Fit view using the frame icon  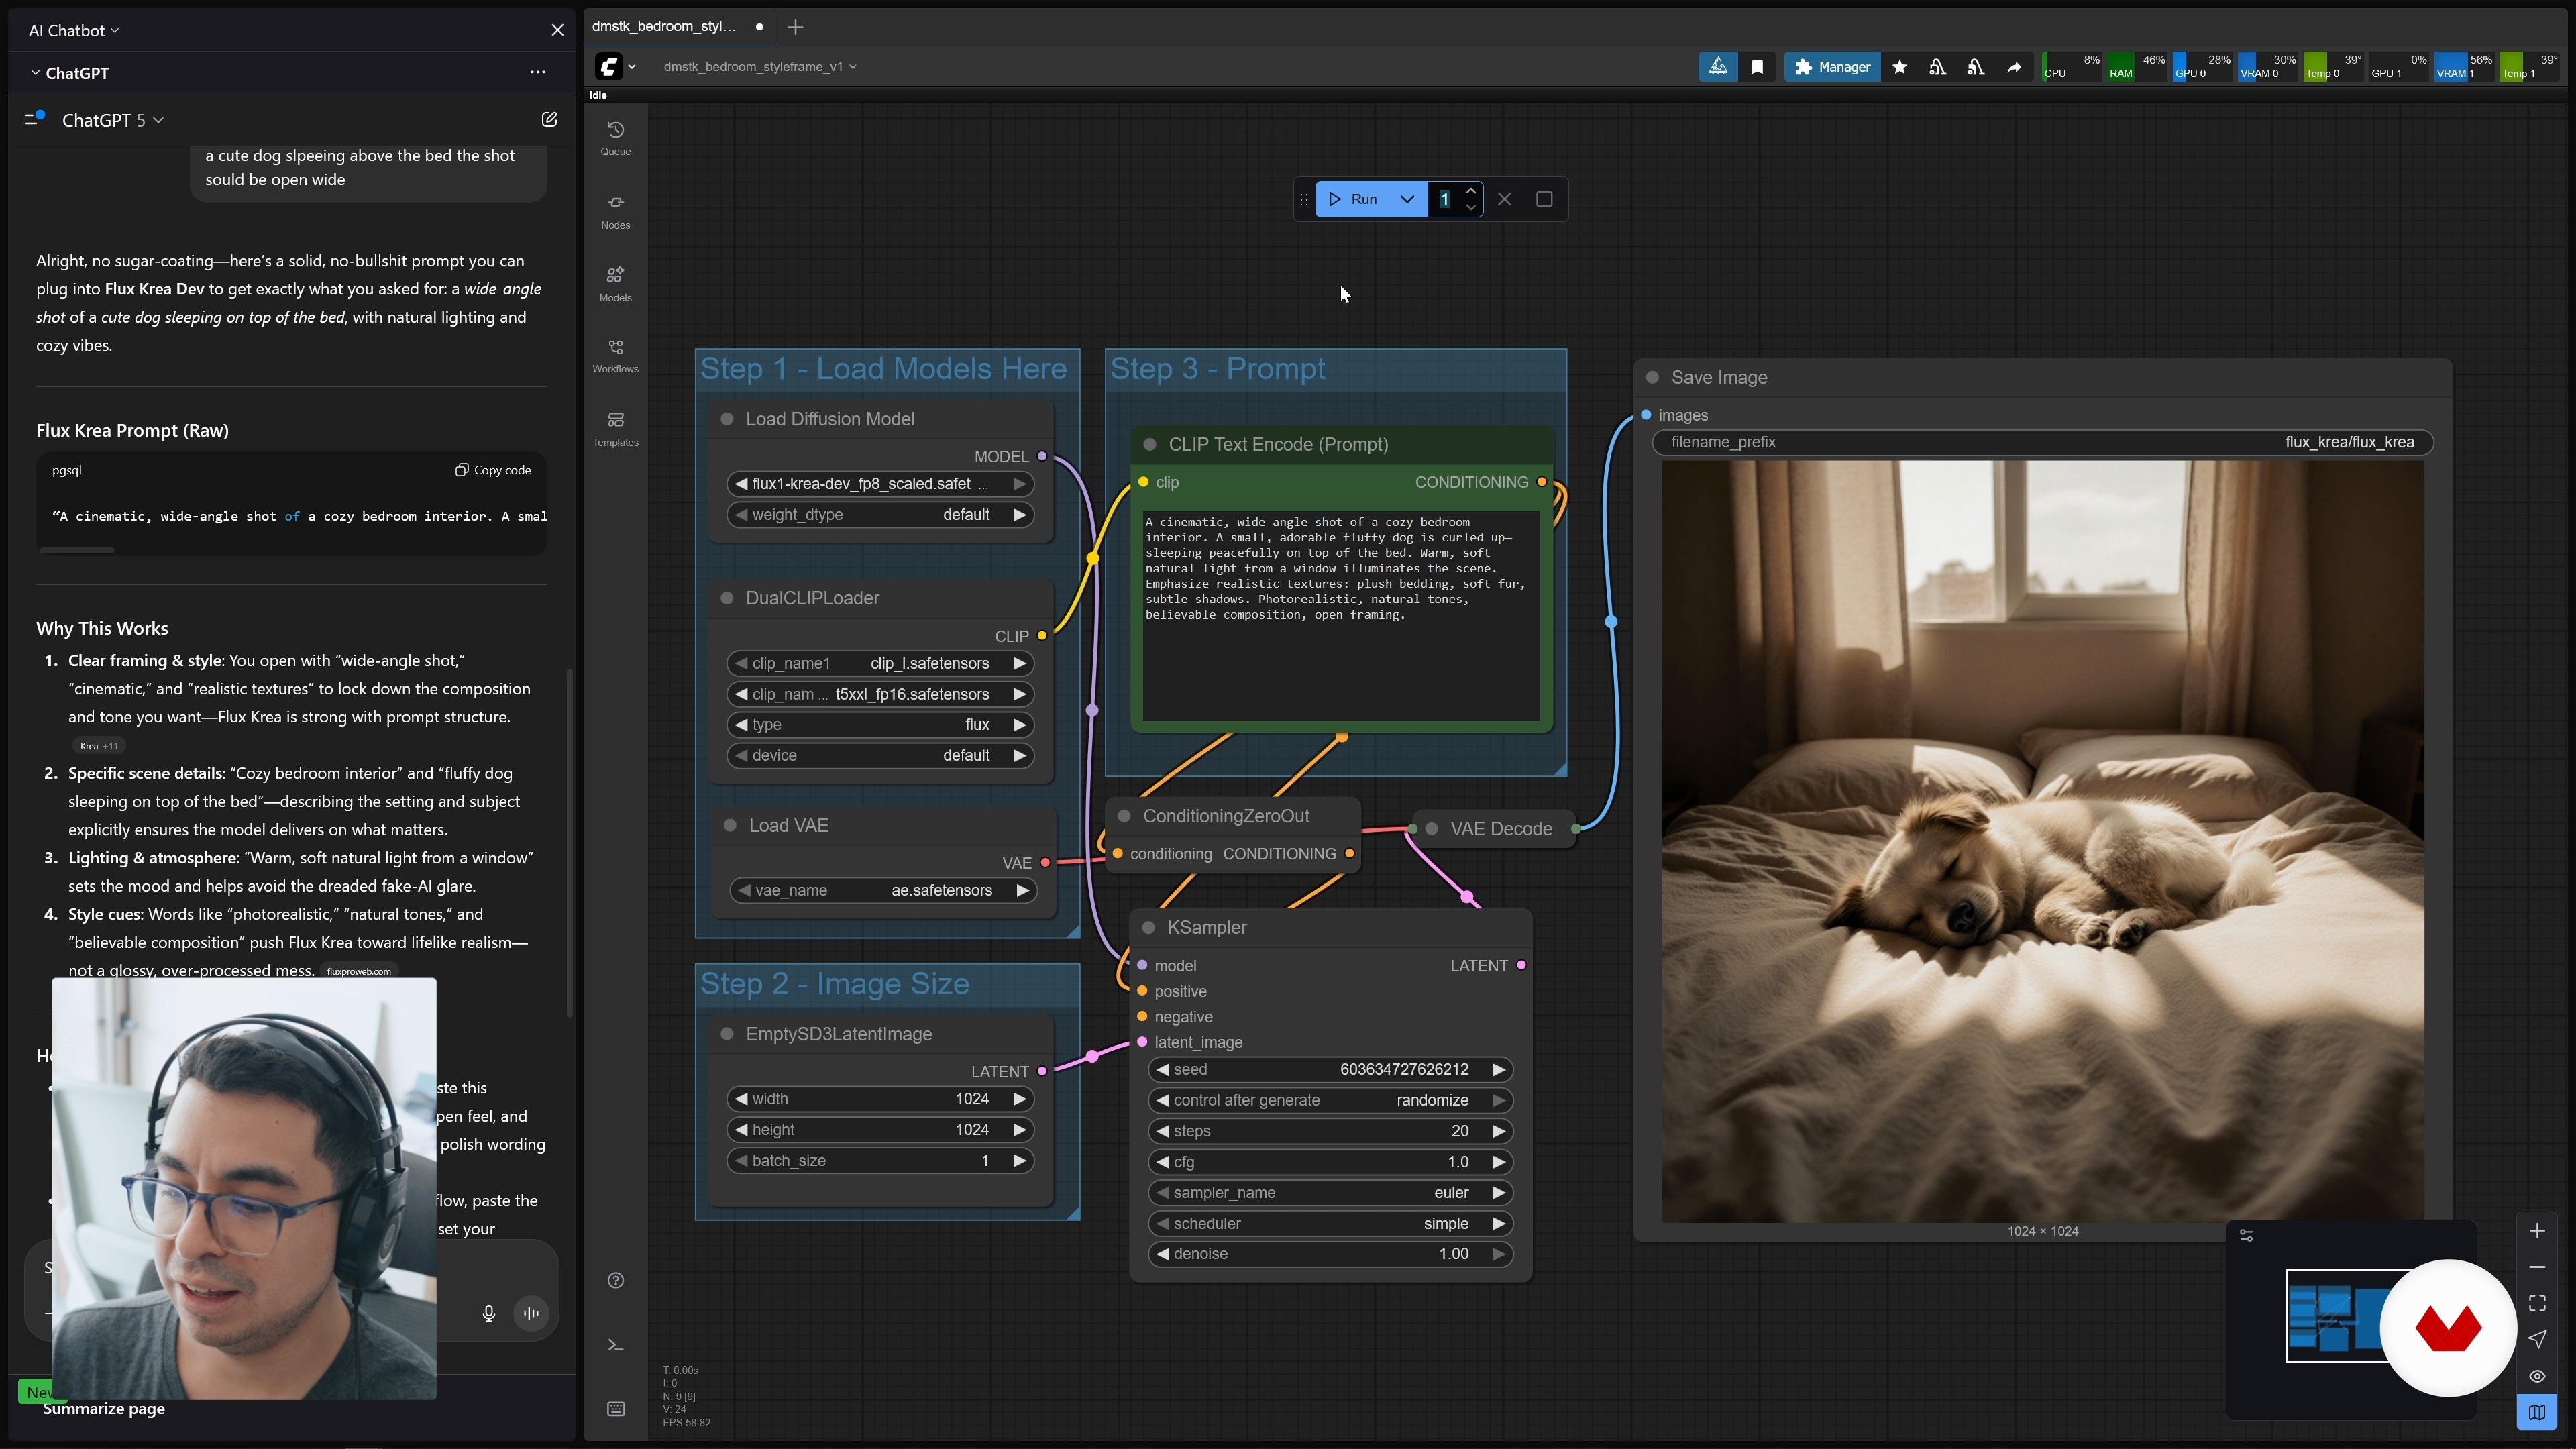pyautogui.click(x=2537, y=1303)
